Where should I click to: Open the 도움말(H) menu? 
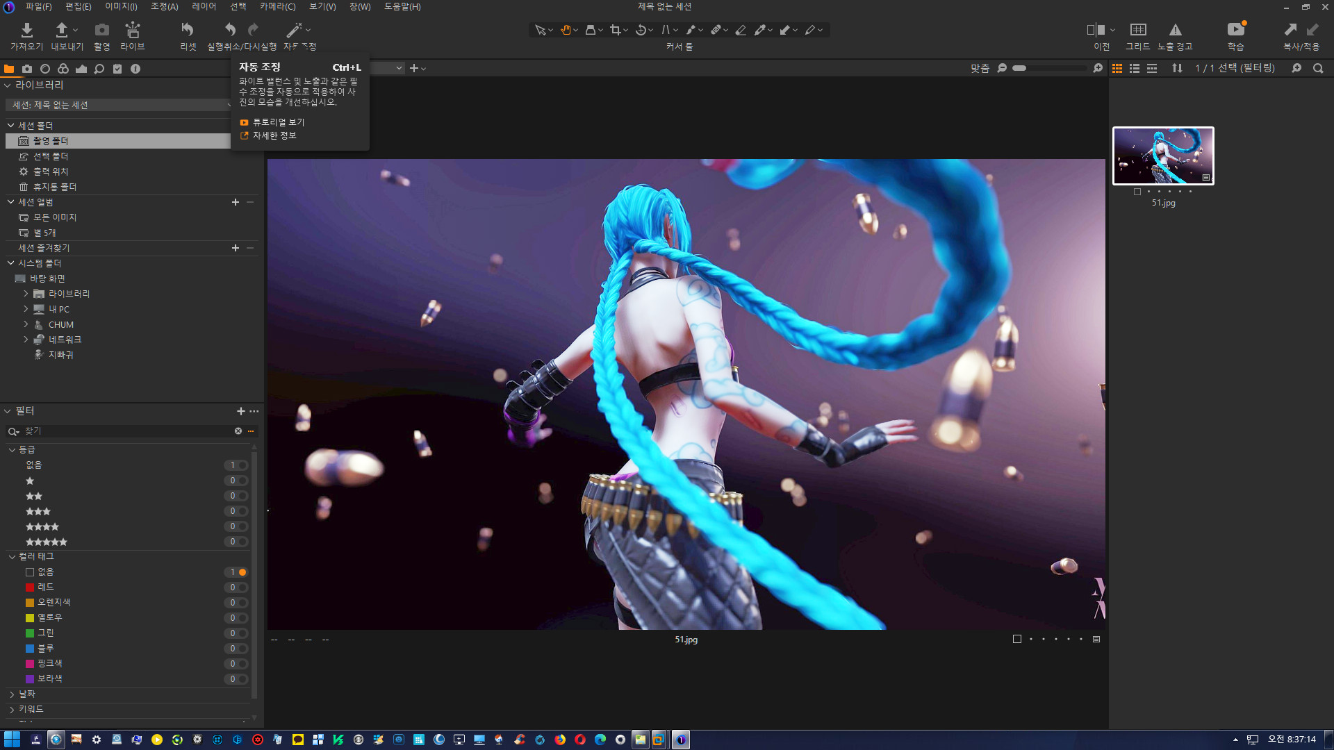(402, 6)
